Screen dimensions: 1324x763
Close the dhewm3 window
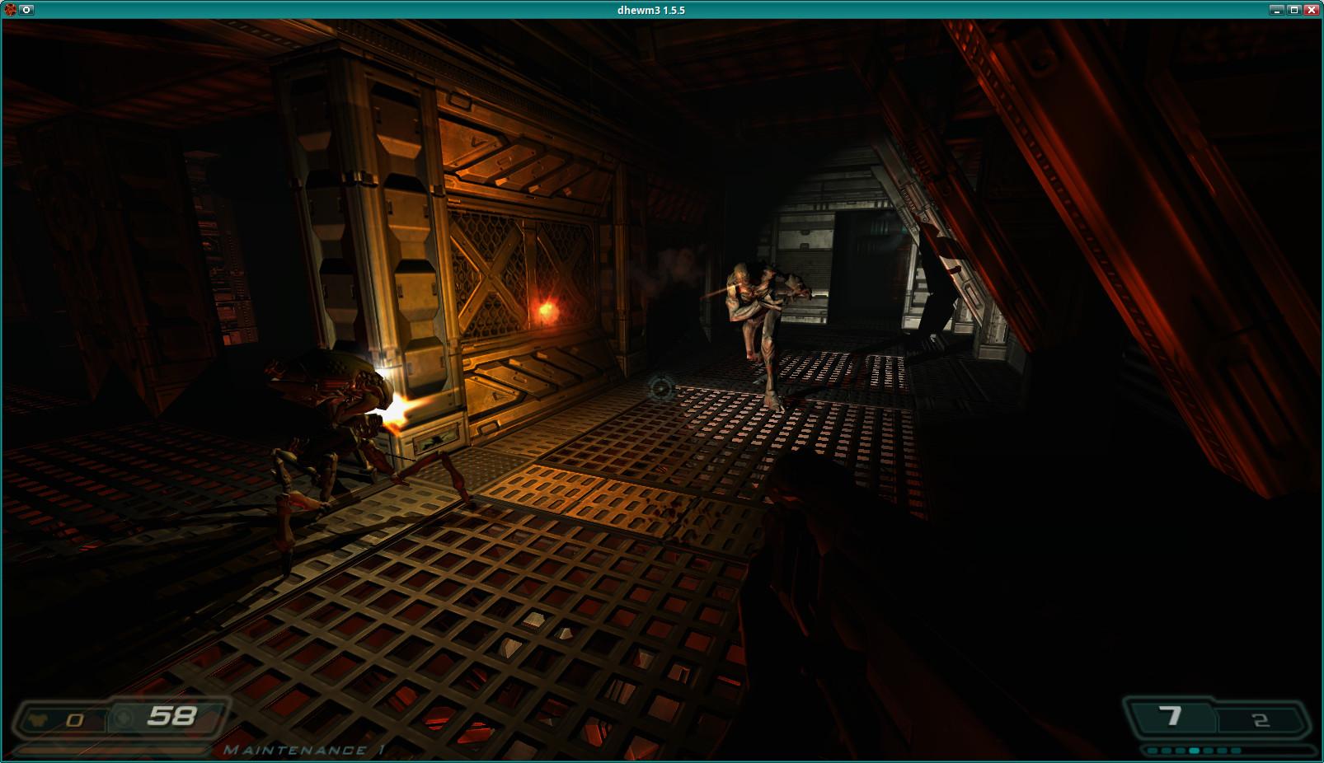click(x=1311, y=10)
